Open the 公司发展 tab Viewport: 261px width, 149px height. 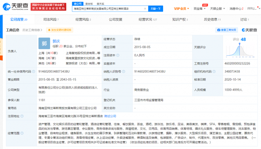[115, 19]
